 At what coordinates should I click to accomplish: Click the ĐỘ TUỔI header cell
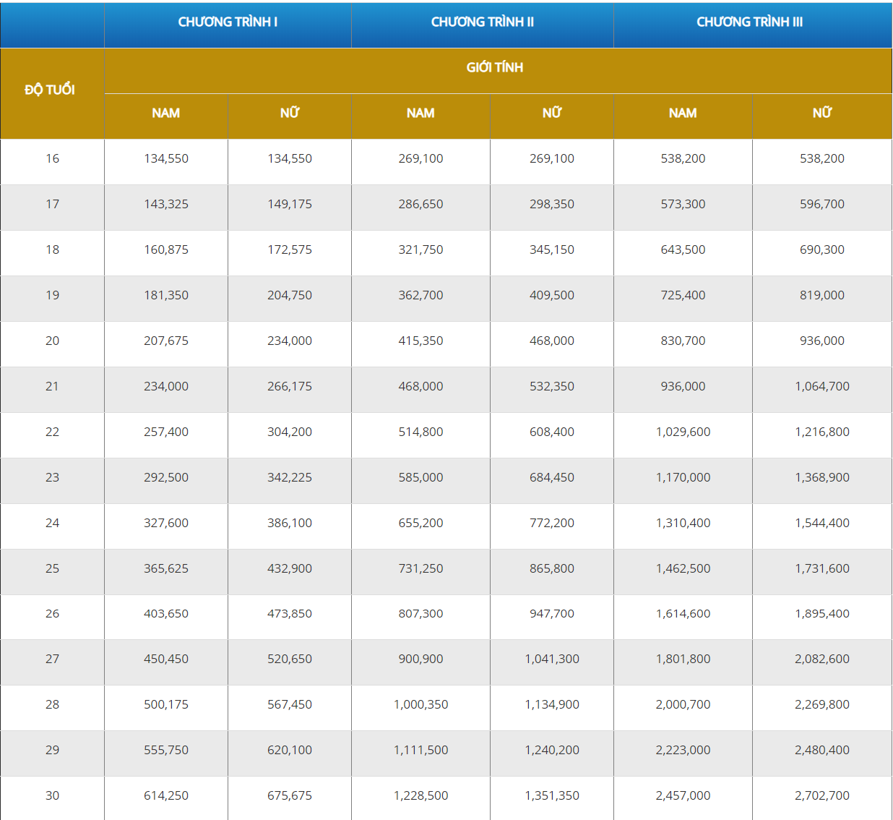click(51, 90)
